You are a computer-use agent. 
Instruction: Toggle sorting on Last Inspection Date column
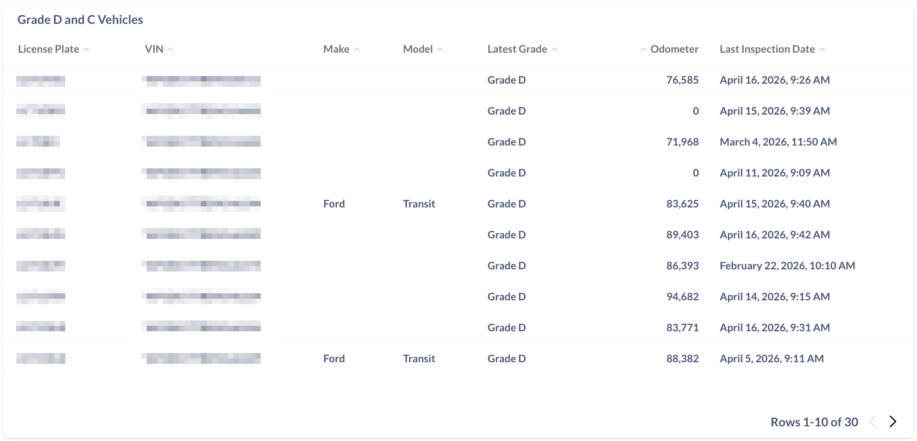point(822,49)
